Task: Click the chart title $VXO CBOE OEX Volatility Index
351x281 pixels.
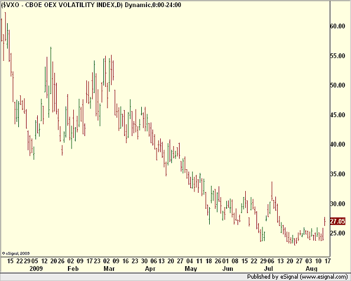Action: 91,5
